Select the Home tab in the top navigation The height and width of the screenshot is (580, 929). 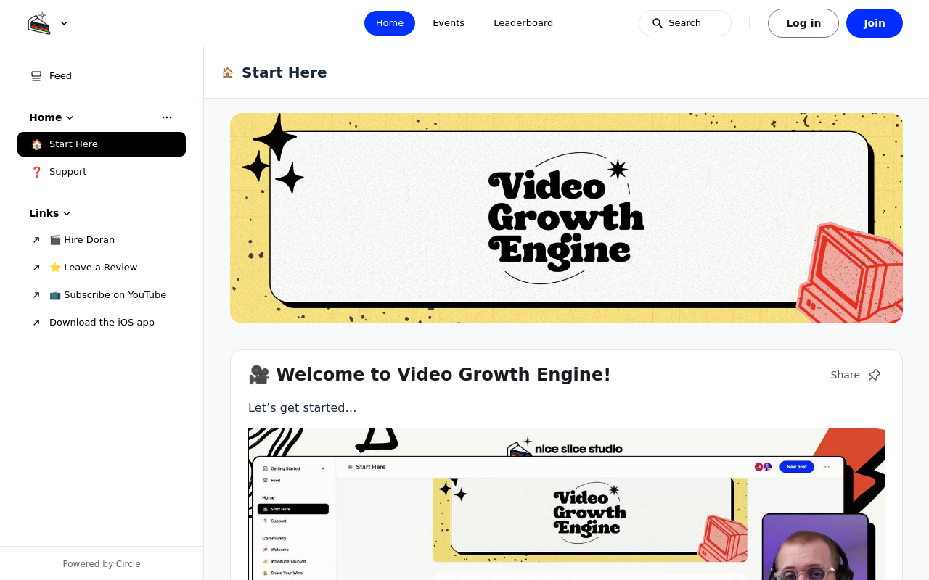(390, 23)
